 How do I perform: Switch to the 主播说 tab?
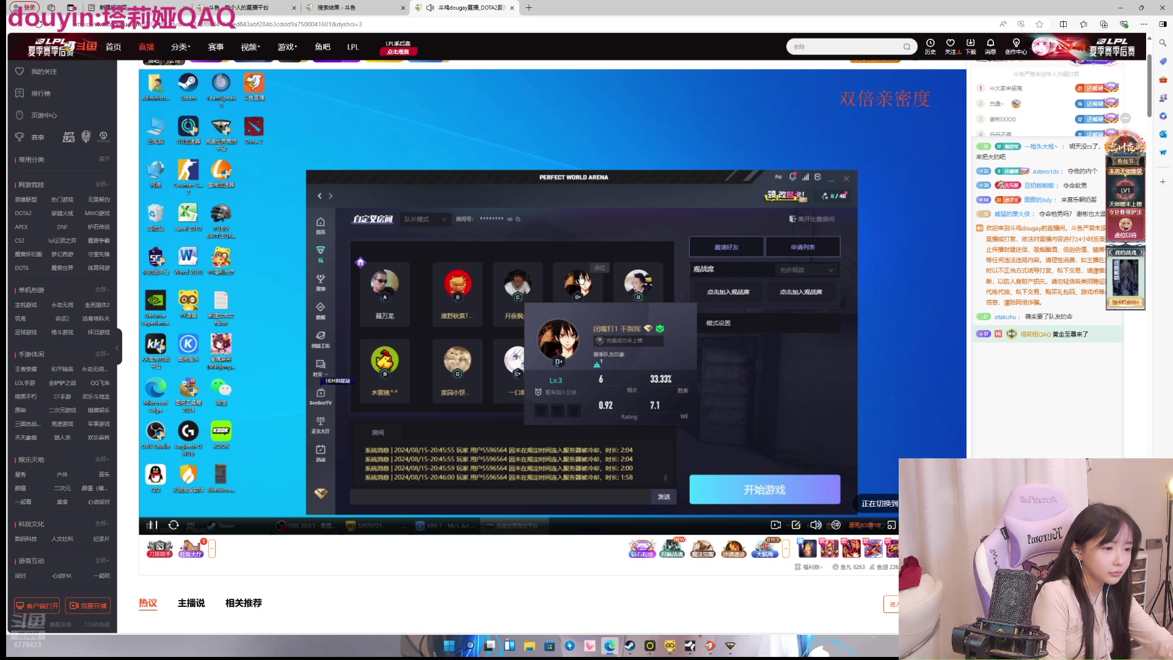(191, 603)
